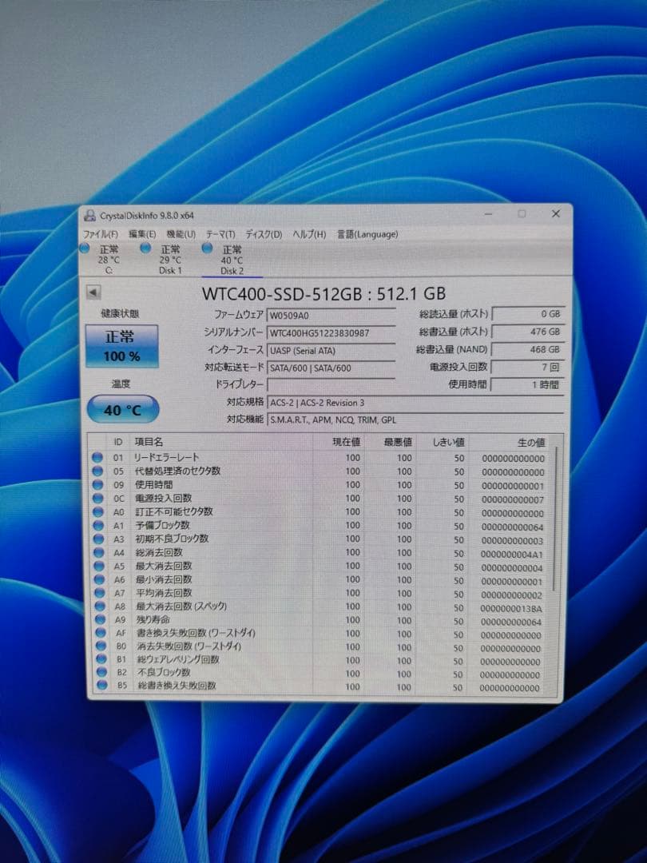Click the raw value 00000000138A

click(511, 609)
